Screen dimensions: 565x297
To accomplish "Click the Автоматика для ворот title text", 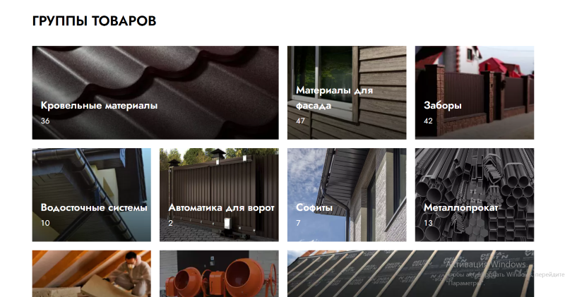I will tap(222, 207).
